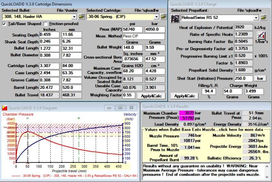The height and width of the screenshot is (182, 272).
Task: Edit Bullet Weight grams field
Action: pos(155,48)
